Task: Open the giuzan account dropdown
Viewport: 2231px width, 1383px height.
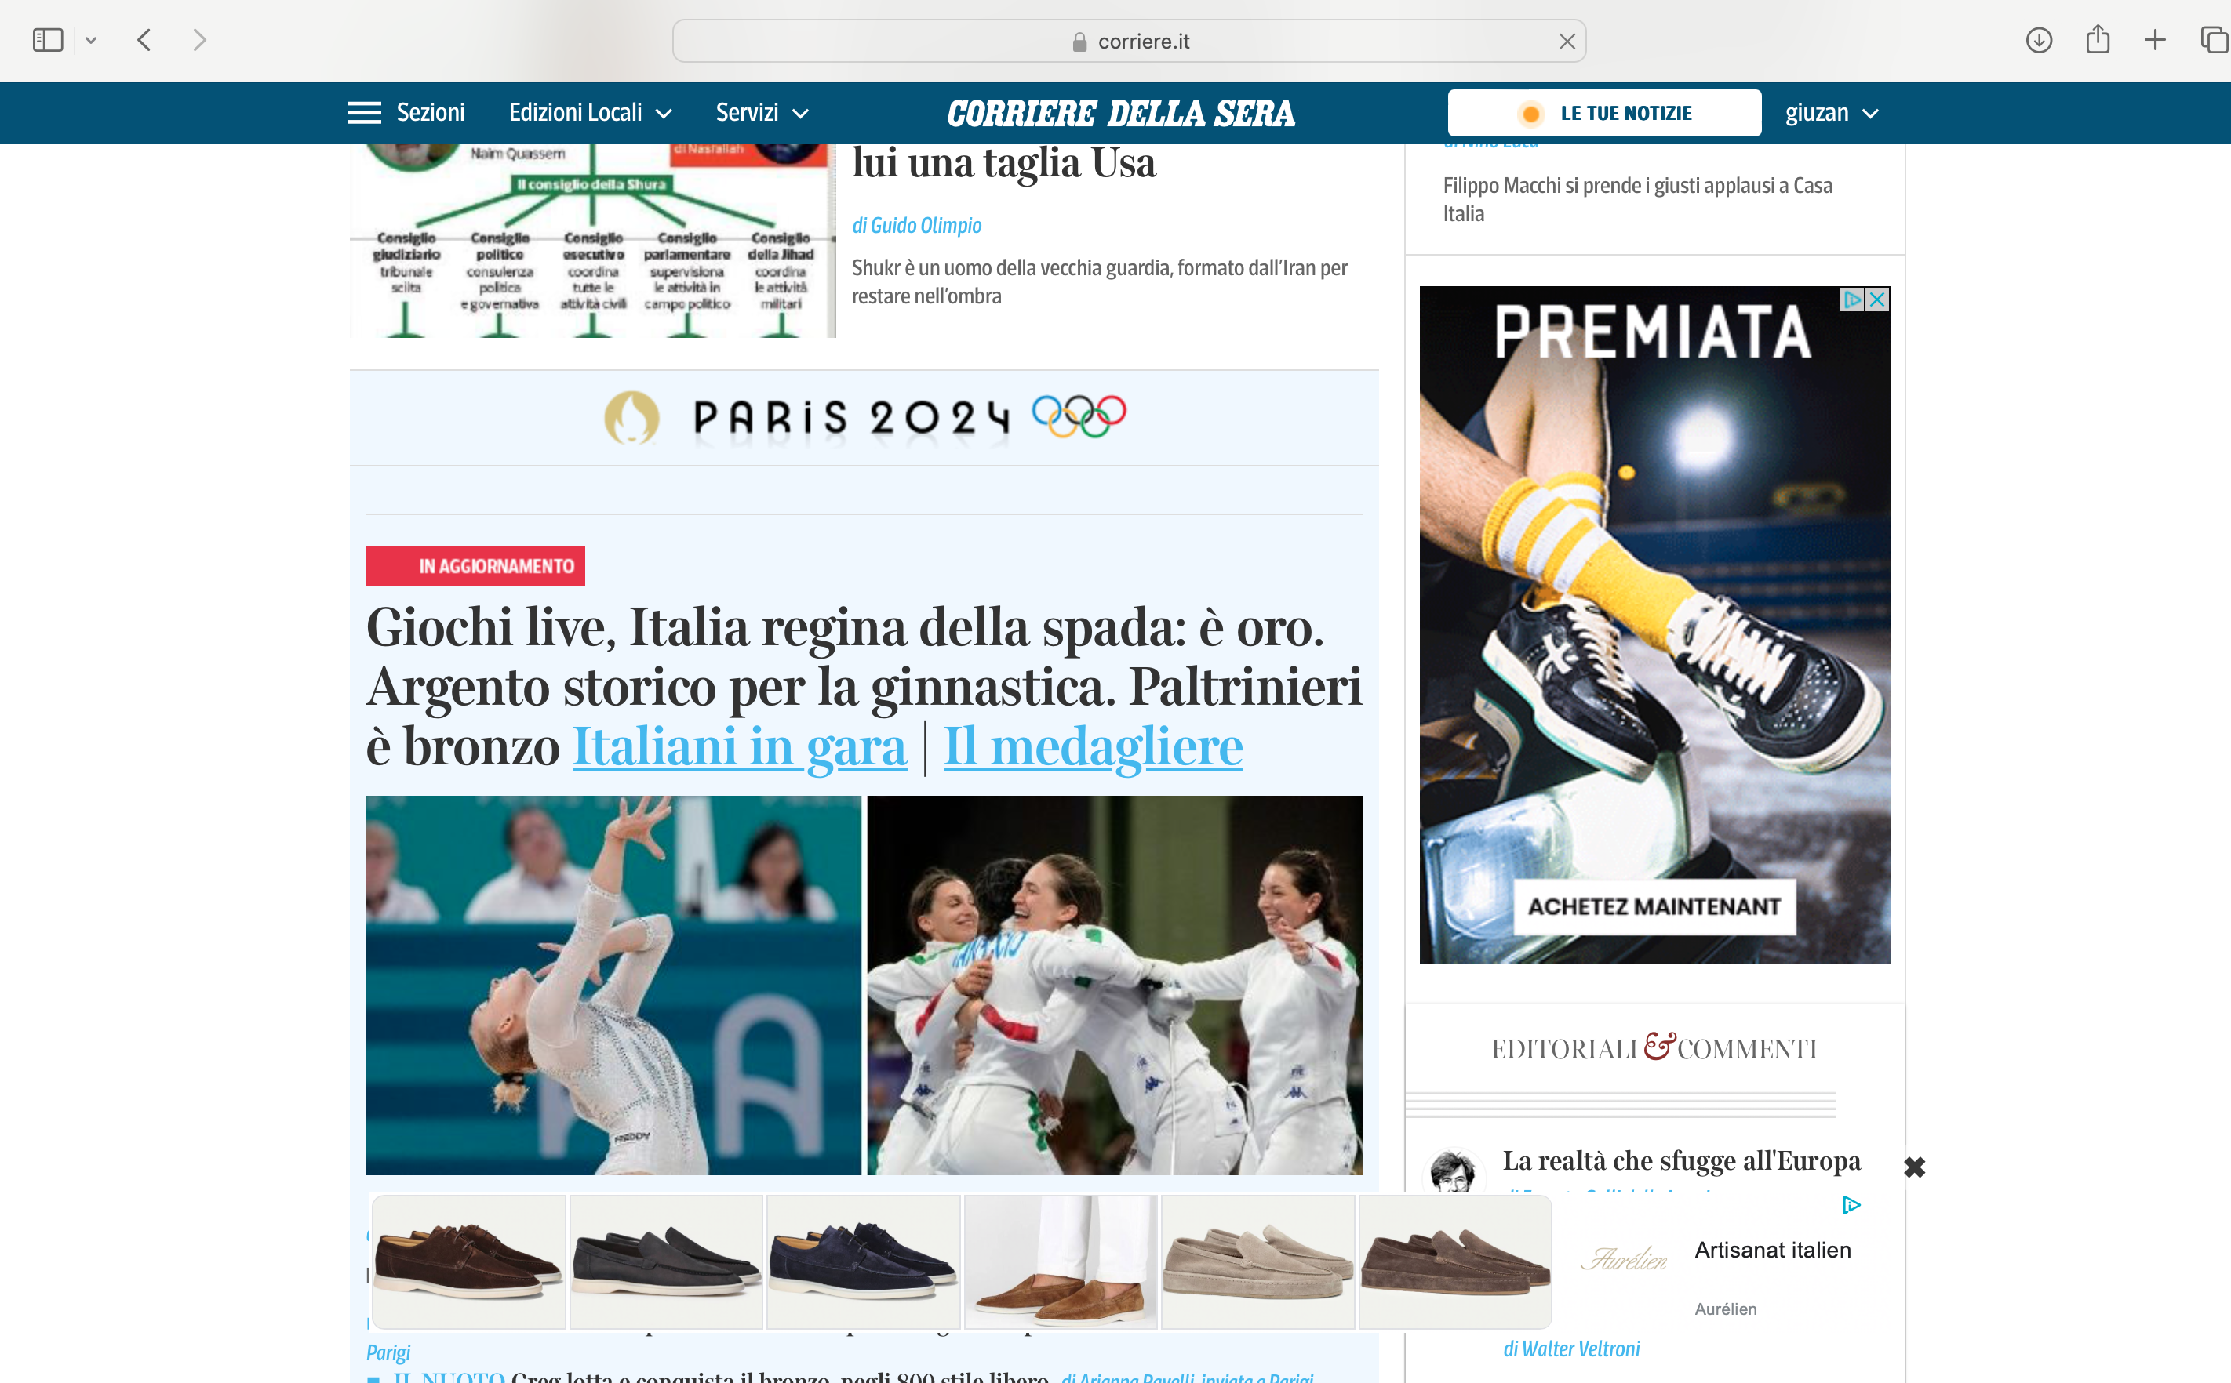Action: tap(1832, 113)
